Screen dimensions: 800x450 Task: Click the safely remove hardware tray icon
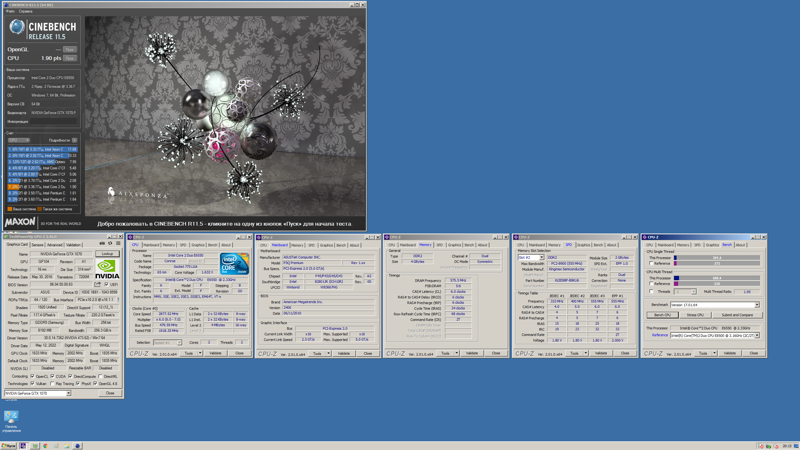point(768,446)
